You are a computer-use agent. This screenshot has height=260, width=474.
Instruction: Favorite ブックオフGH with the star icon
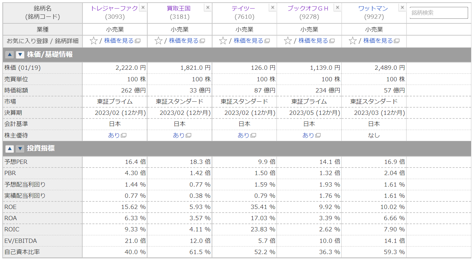pyautogui.click(x=288, y=41)
